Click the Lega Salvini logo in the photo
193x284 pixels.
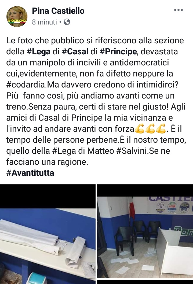[x=160, y=207]
